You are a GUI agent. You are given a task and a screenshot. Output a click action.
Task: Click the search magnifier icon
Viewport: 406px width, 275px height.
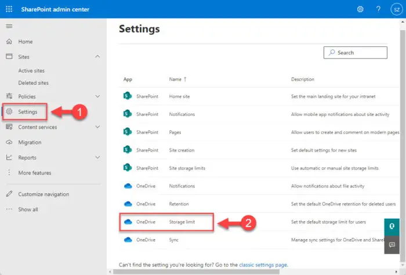coord(332,52)
